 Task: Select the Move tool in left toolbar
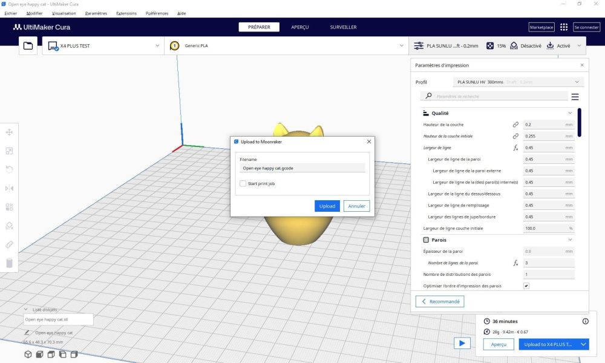point(9,132)
